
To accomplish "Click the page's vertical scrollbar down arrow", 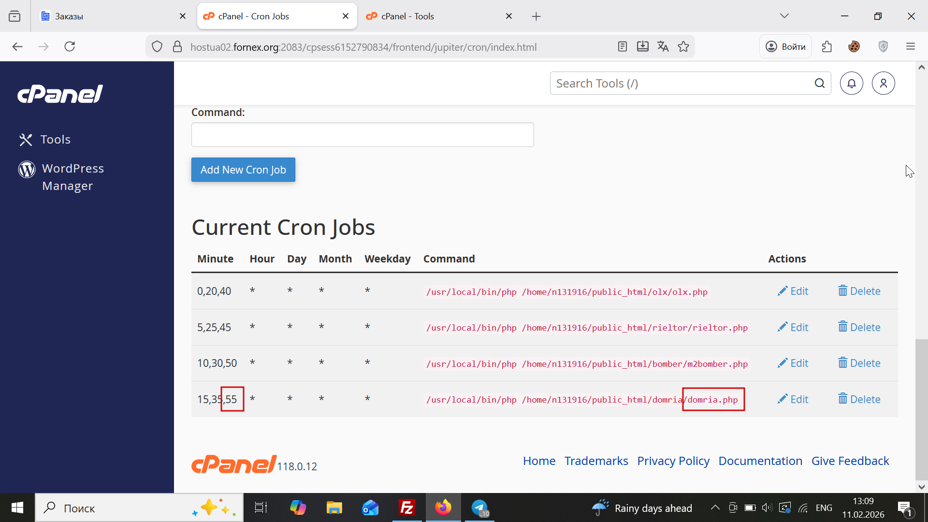I will point(921,487).
